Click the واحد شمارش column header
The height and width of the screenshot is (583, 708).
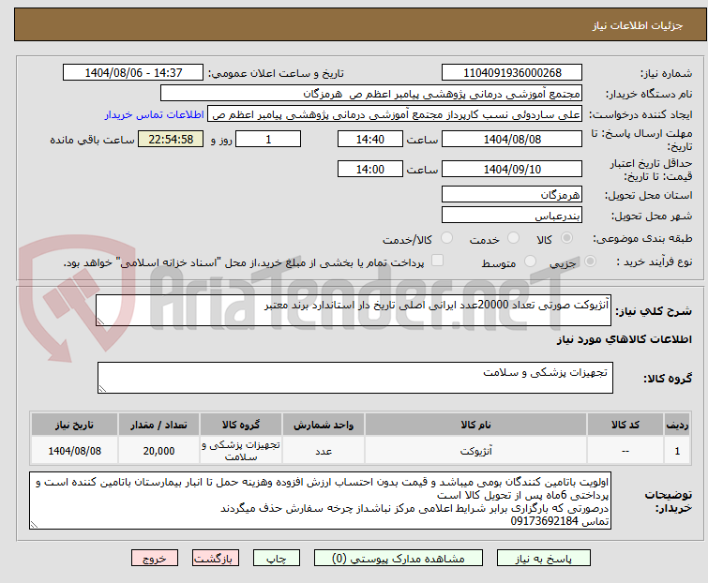tap(324, 425)
